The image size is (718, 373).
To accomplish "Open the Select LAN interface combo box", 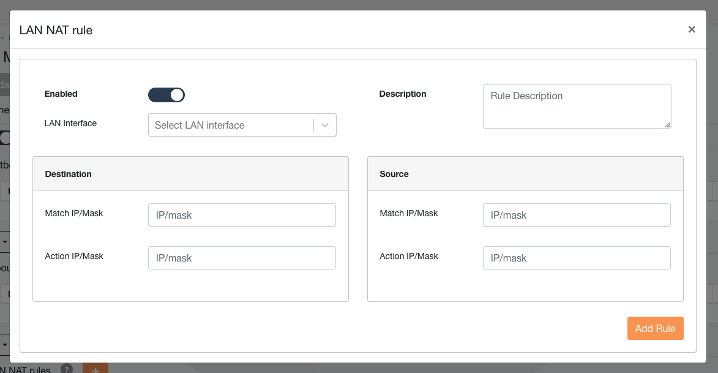I will (x=230, y=125).
